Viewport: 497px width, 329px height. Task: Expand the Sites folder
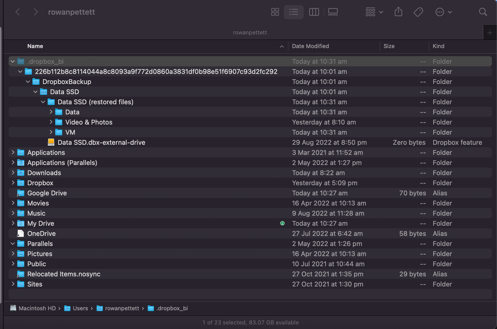coord(13,284)
